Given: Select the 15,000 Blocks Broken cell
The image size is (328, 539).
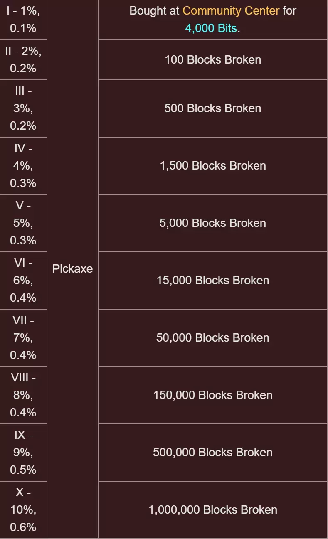Looking at the screenshot, I should (213, 281).
